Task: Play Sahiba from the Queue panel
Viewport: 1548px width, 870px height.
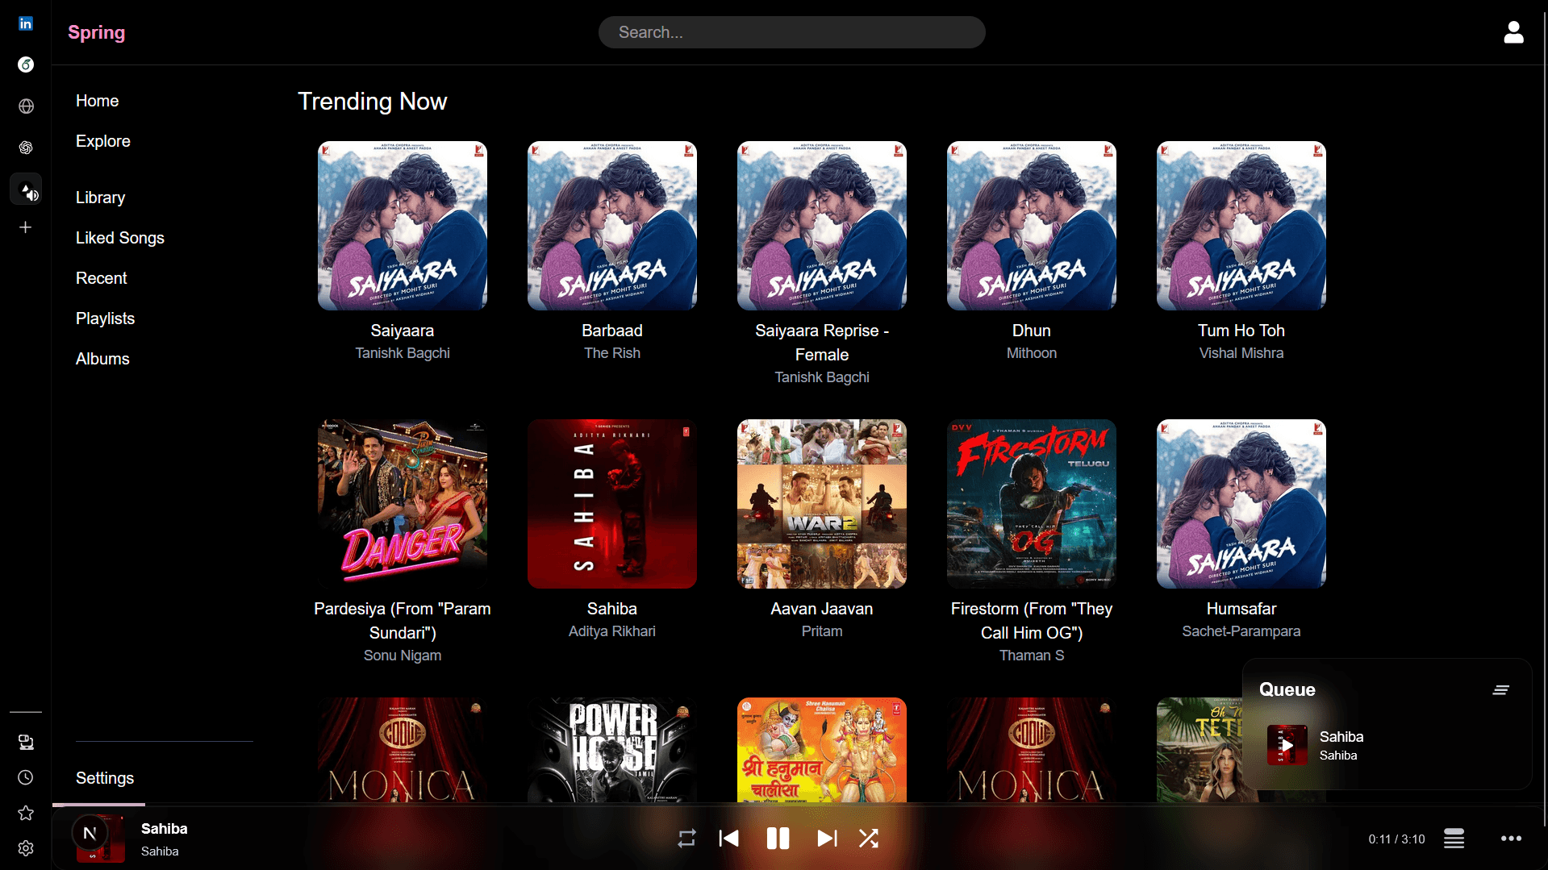Action: (1287, 745)
